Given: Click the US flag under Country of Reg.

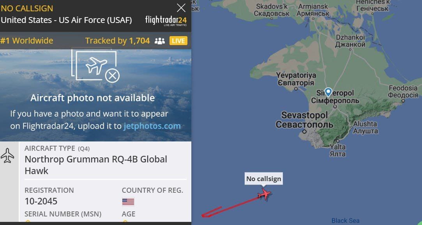Looking at the screenshot, I should tap(128, 202).
